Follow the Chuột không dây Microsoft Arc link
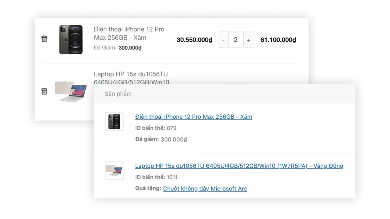 pos(205,189)
